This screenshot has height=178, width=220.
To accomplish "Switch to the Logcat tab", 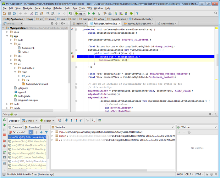I will [47, 121].
